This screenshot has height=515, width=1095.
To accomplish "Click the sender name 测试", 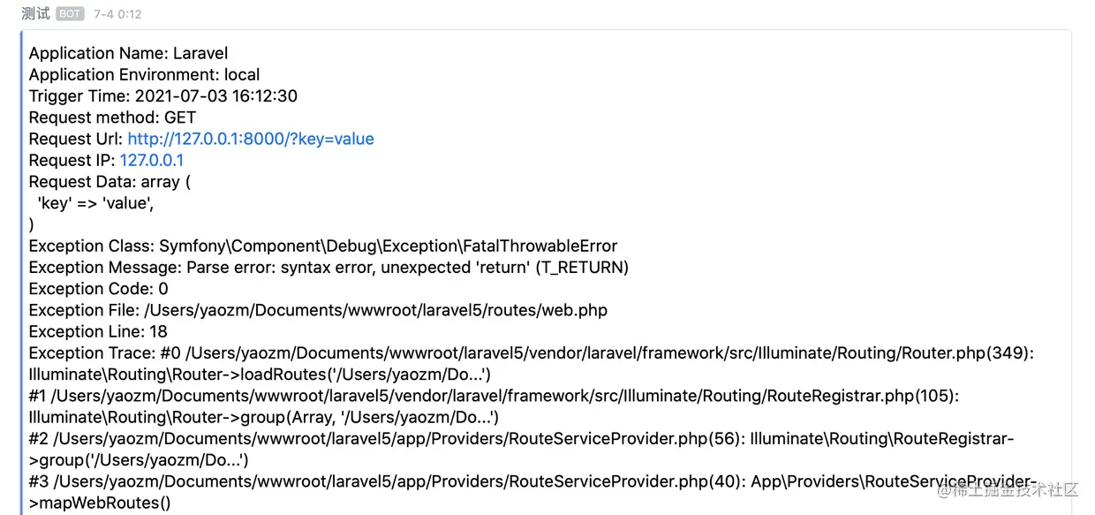I will [x=35, y=14].
